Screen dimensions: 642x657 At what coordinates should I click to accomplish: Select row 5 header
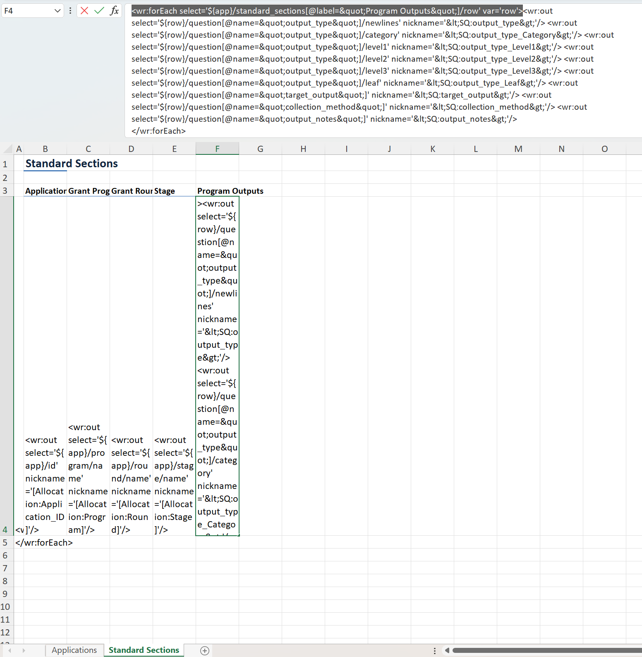click(x=5, y=542)
